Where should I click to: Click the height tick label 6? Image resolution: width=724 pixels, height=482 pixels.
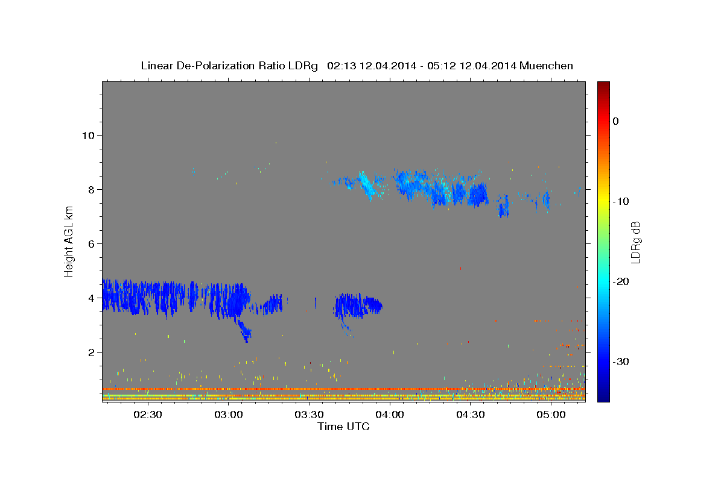point(91,243)
